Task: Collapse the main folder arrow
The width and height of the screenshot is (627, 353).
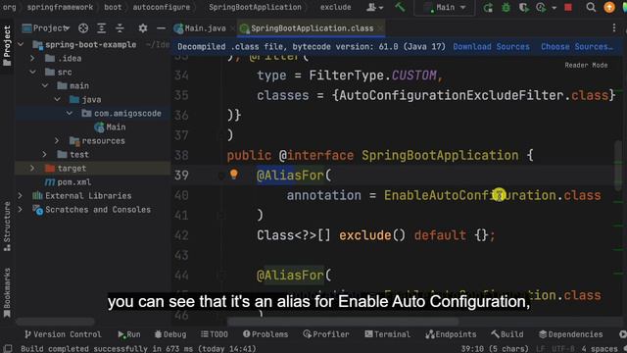Action: coord(45,85)
